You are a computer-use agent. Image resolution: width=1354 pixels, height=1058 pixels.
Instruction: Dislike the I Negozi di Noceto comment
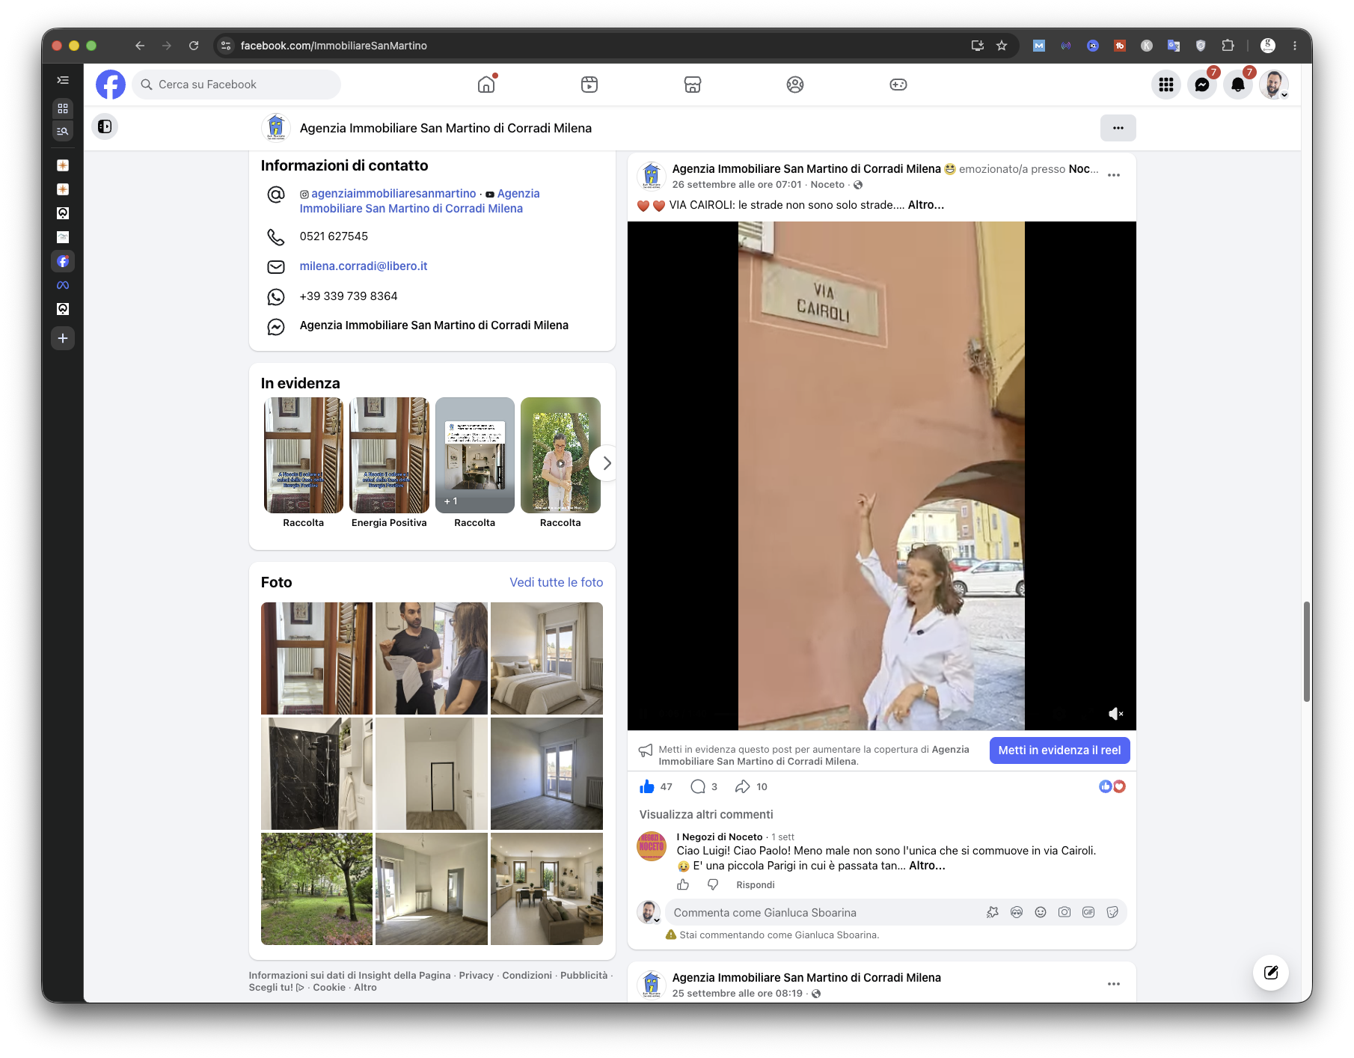click(713, 884)
